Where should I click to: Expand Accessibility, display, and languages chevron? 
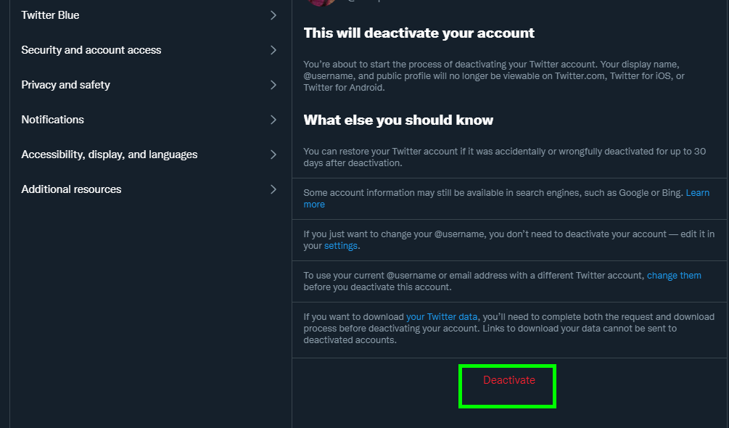point(273,155)
